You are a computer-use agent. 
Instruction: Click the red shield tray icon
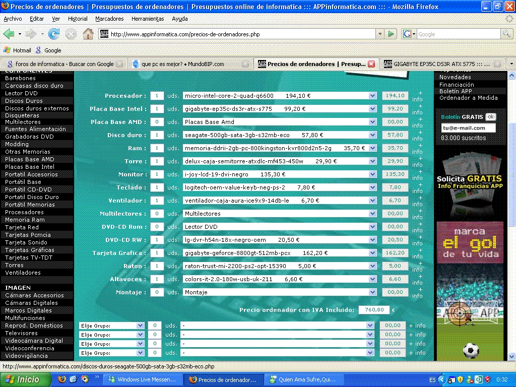pos(488,379)
